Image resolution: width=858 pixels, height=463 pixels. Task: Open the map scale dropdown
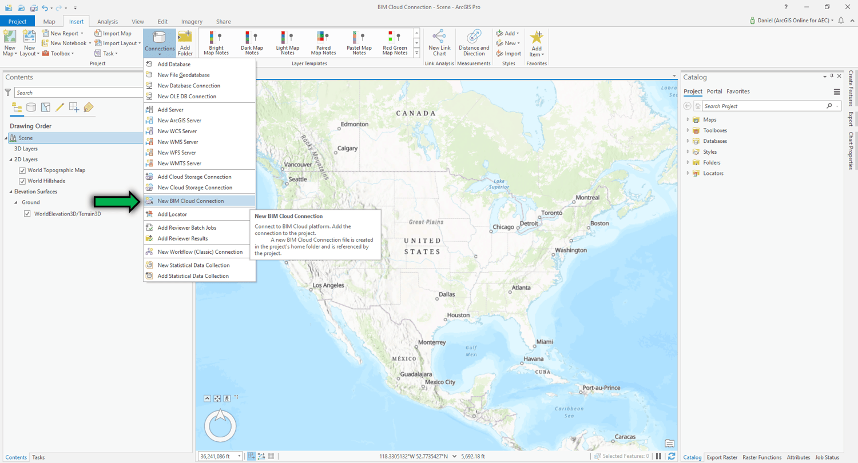pyautogui.click(x=239, y=456)
